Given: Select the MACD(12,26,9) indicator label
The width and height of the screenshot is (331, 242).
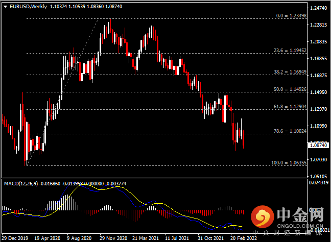Looking at the screenshot, I should pyautogui.click(x=21, y=184).
